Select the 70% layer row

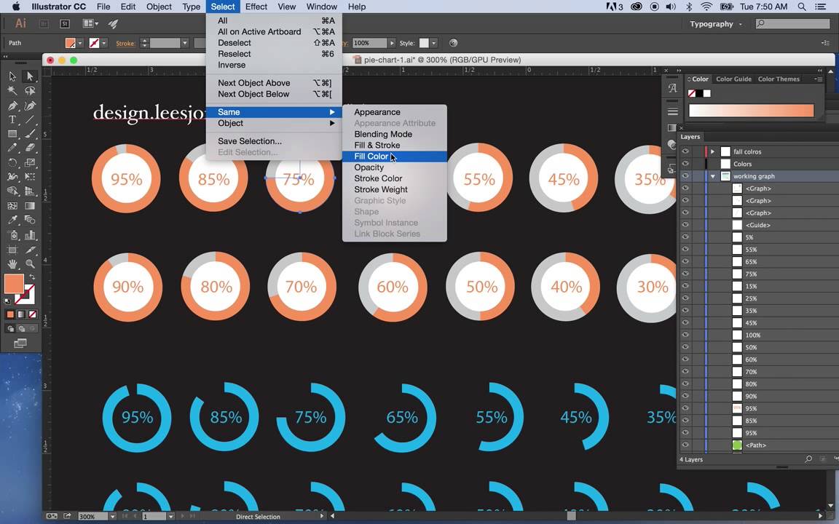(x=757, y=372)
